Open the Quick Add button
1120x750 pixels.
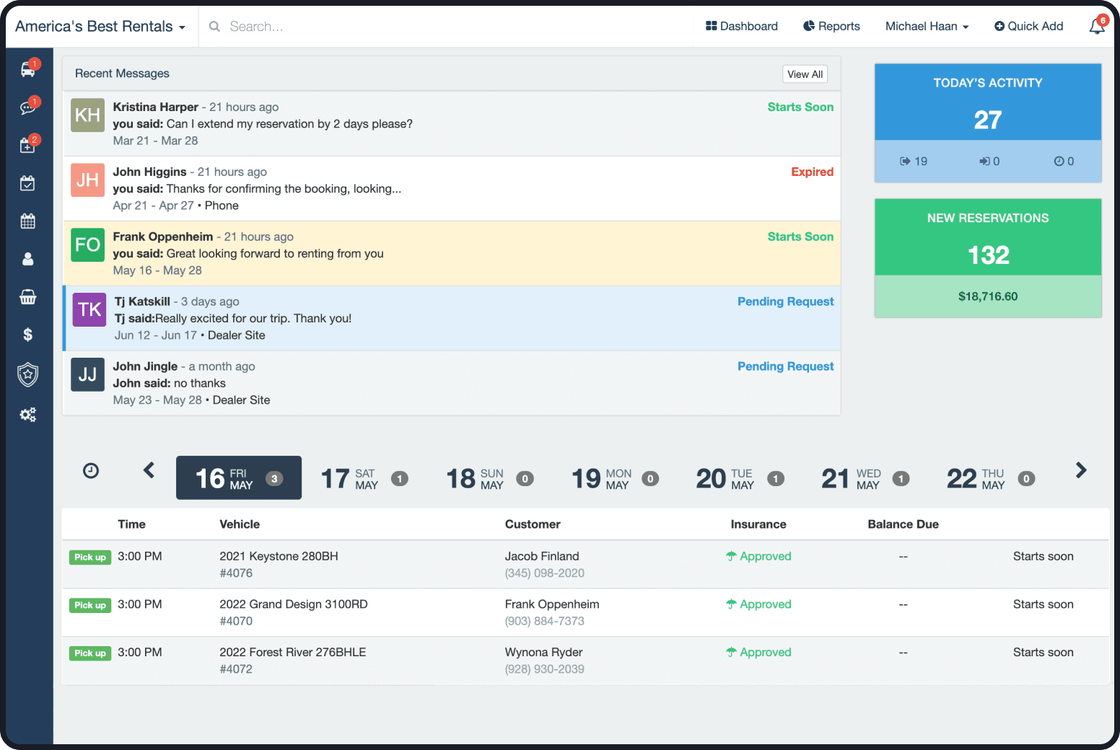(1028, 26)
